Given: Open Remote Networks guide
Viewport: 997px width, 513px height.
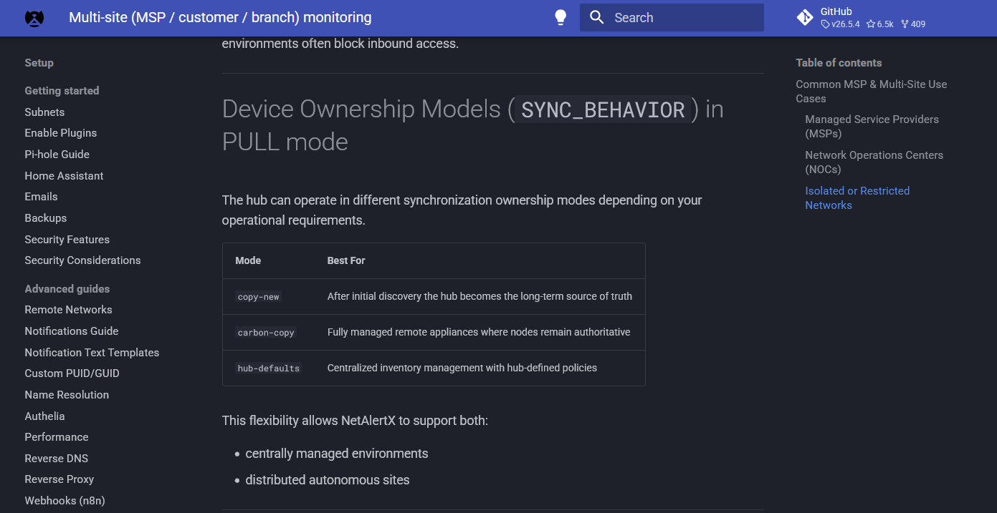Looking at the screenshot, I should point(68,310).
